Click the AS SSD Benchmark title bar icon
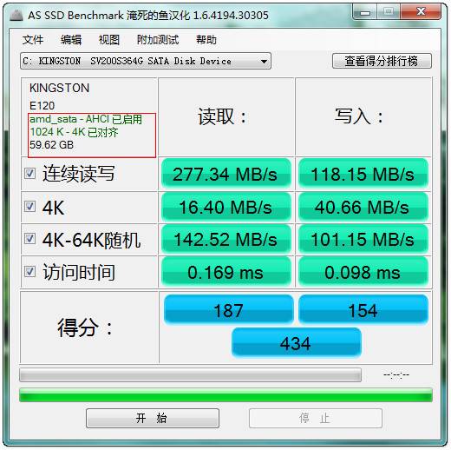Viewport: 451px width, 450px height. (16, 15)
